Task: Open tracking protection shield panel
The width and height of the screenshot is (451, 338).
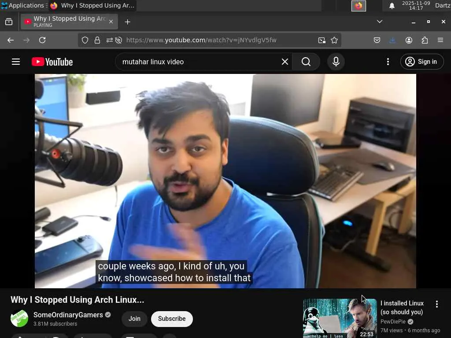Action: coord(85,40)
